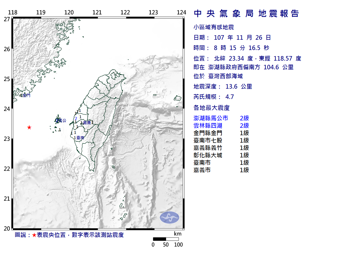The image size is (338, 254).
Task: Click the latitude axis label 24
Action: click(7, 109)
